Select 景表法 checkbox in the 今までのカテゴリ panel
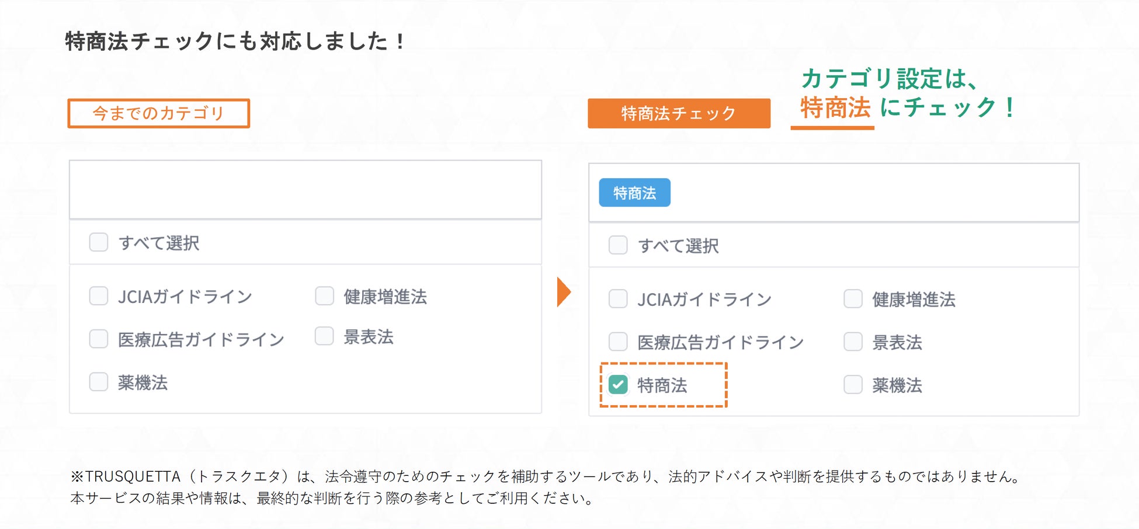Image resolution: width=1139 pixels, height=529 pixels. tap(324, 336)
